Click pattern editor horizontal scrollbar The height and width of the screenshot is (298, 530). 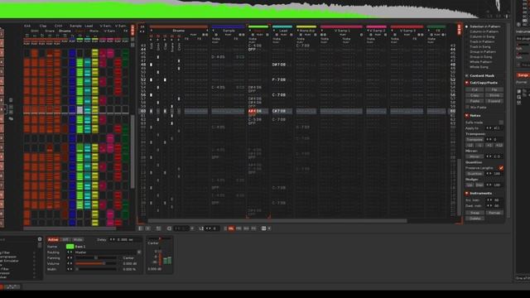coord(277,221)
